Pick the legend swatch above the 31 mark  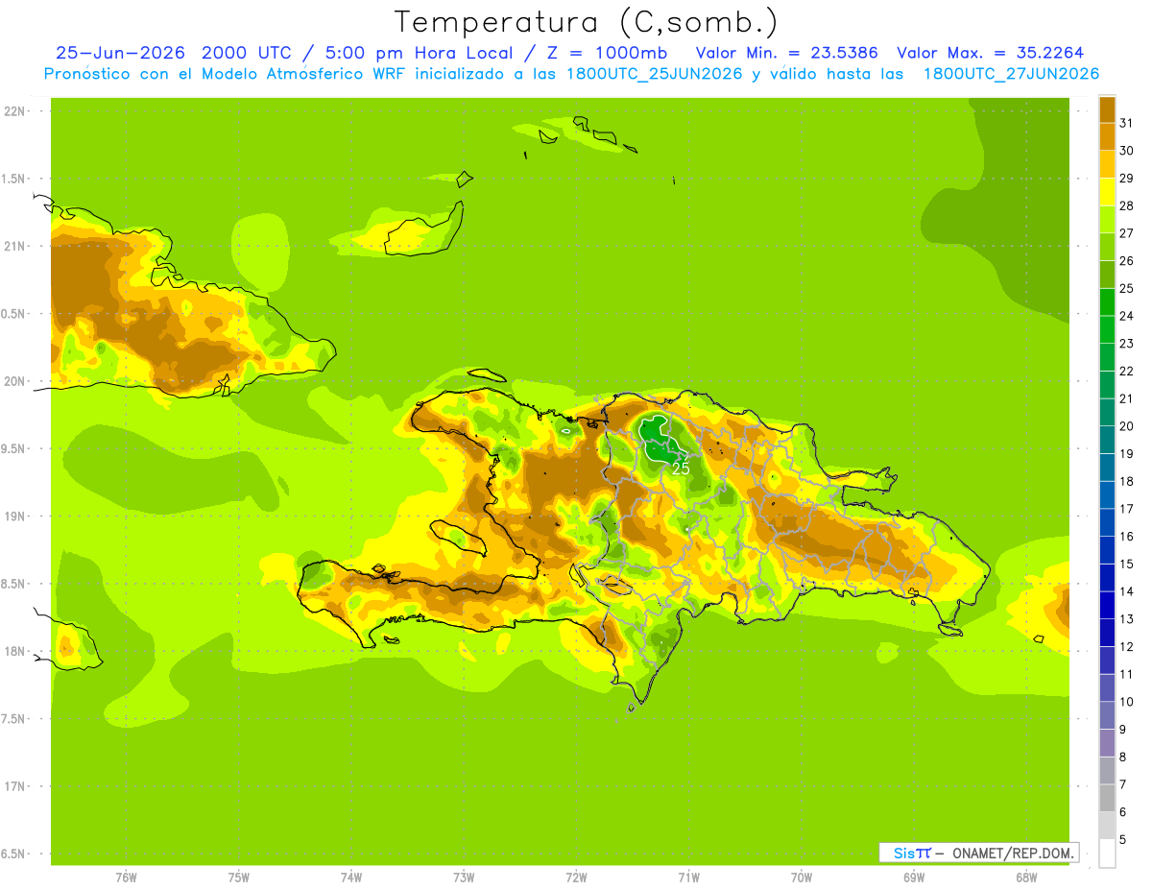(x=1107, y=109)
